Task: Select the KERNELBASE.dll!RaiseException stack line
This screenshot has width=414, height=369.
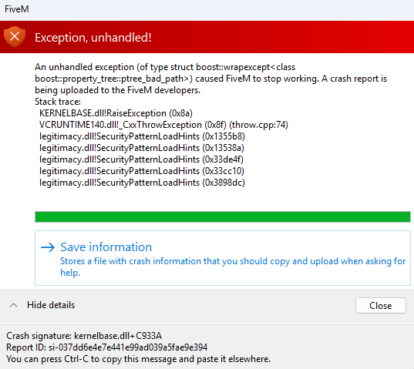Action: (x=116, y=113)
